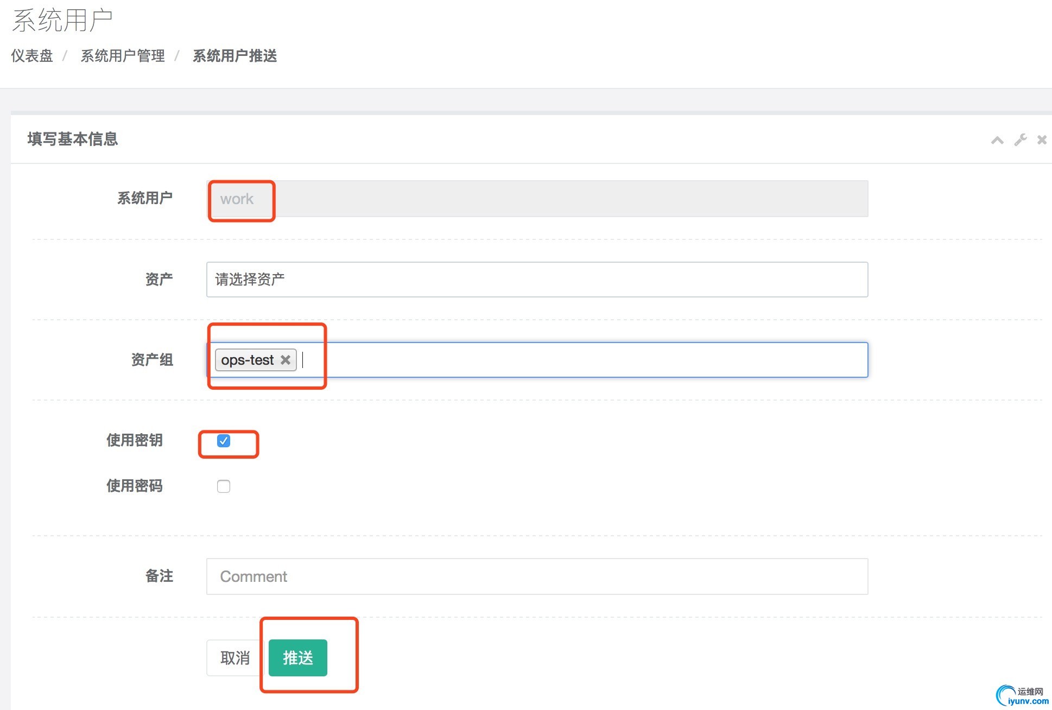Enable the 使用密码 checkbox
This screenshot has height=710, width=1052.
[224, 486]
